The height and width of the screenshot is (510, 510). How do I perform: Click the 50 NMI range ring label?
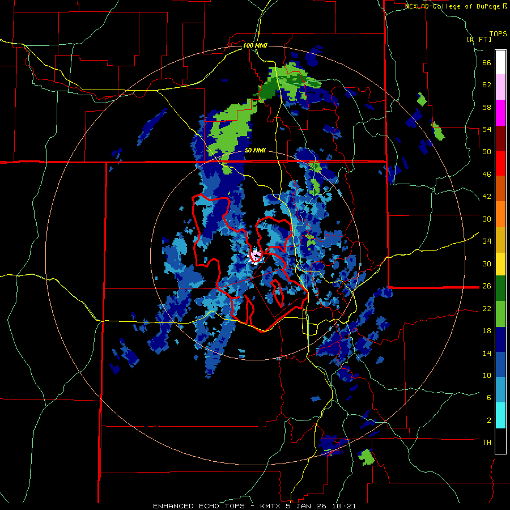(255, 150)
